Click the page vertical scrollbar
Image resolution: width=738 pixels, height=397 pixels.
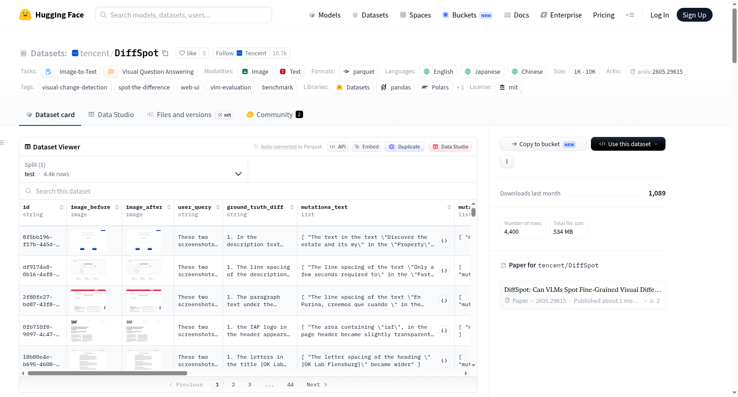click(x=734, y=36)
